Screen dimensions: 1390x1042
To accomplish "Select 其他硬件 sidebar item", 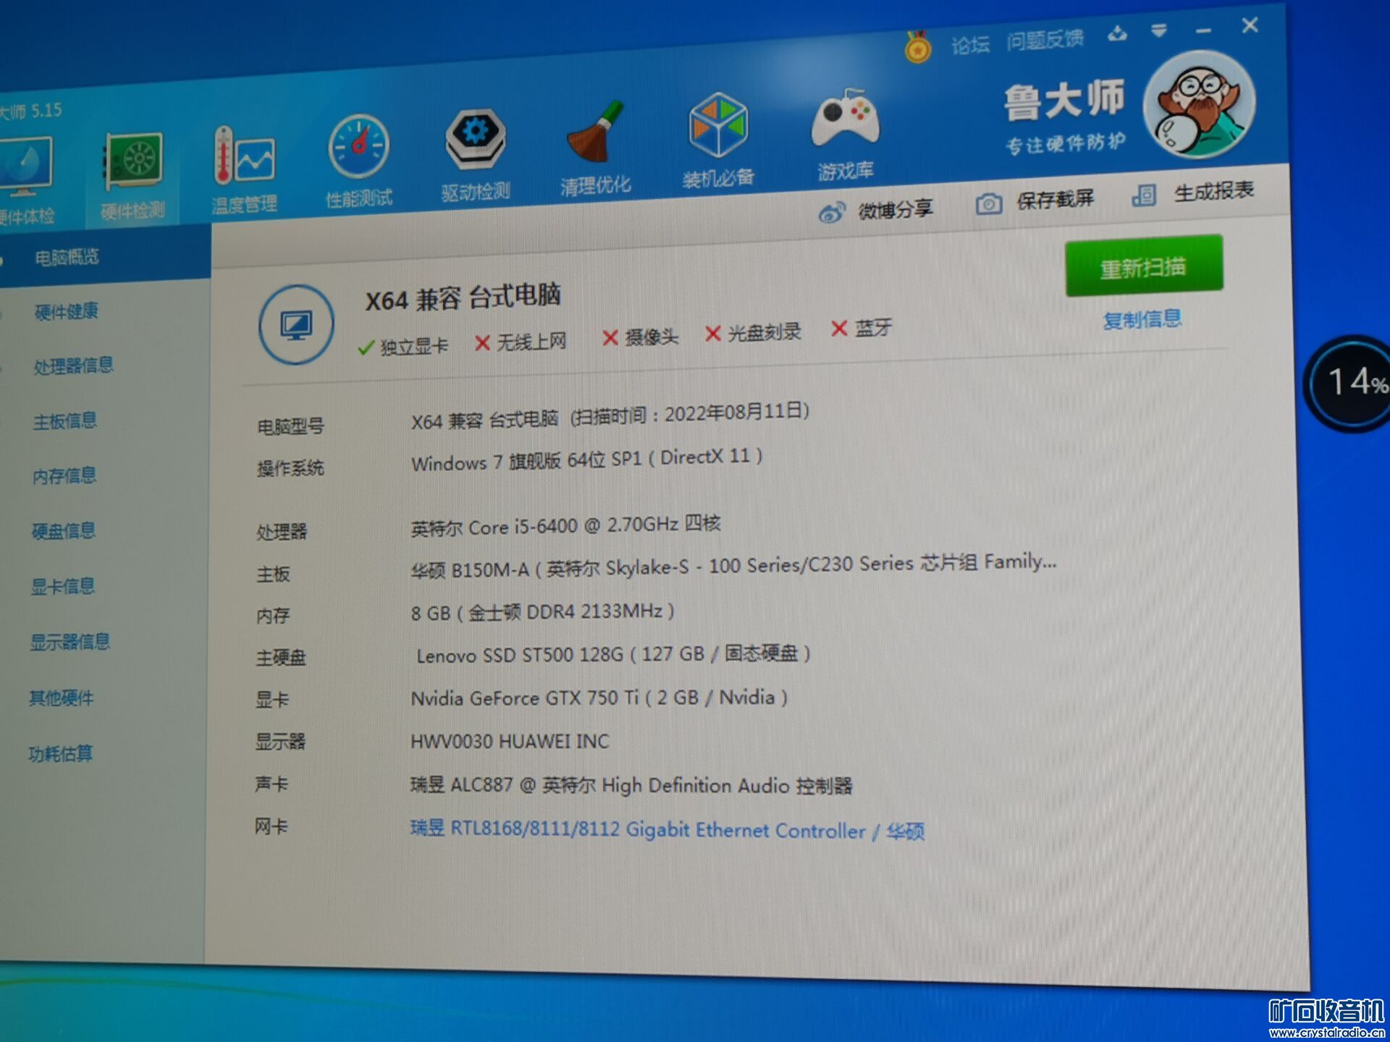I will 61,698.
